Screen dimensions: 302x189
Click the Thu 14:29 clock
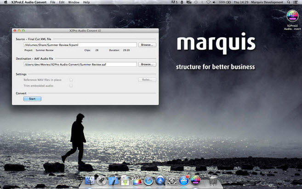241,2
